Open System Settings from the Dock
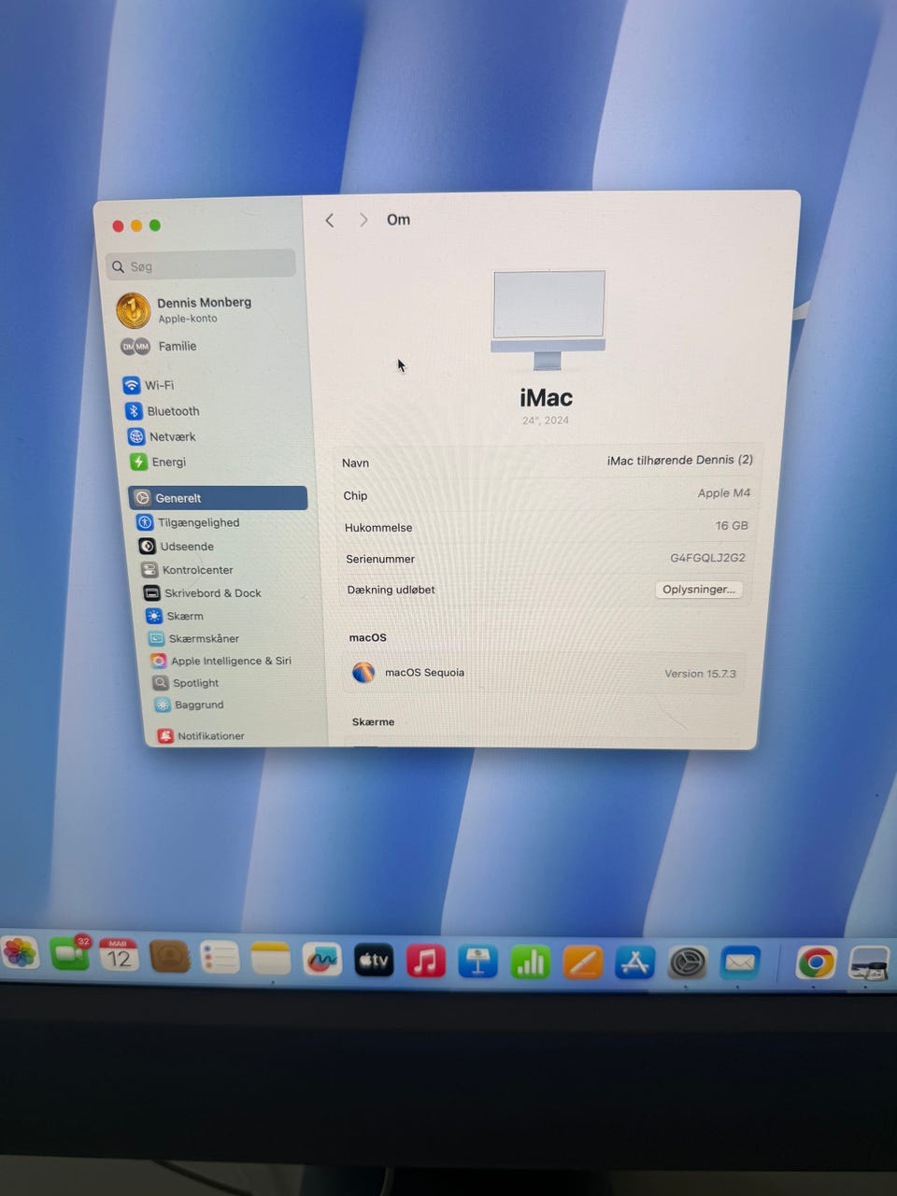The image size is (897, 1196). [687, 962]
